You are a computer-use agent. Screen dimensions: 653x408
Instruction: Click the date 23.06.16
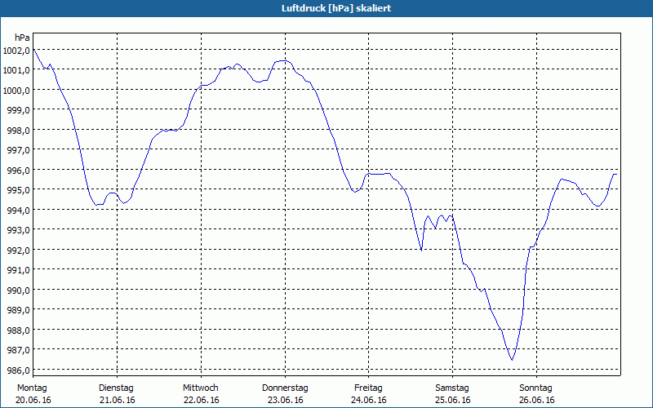[285, 400]
